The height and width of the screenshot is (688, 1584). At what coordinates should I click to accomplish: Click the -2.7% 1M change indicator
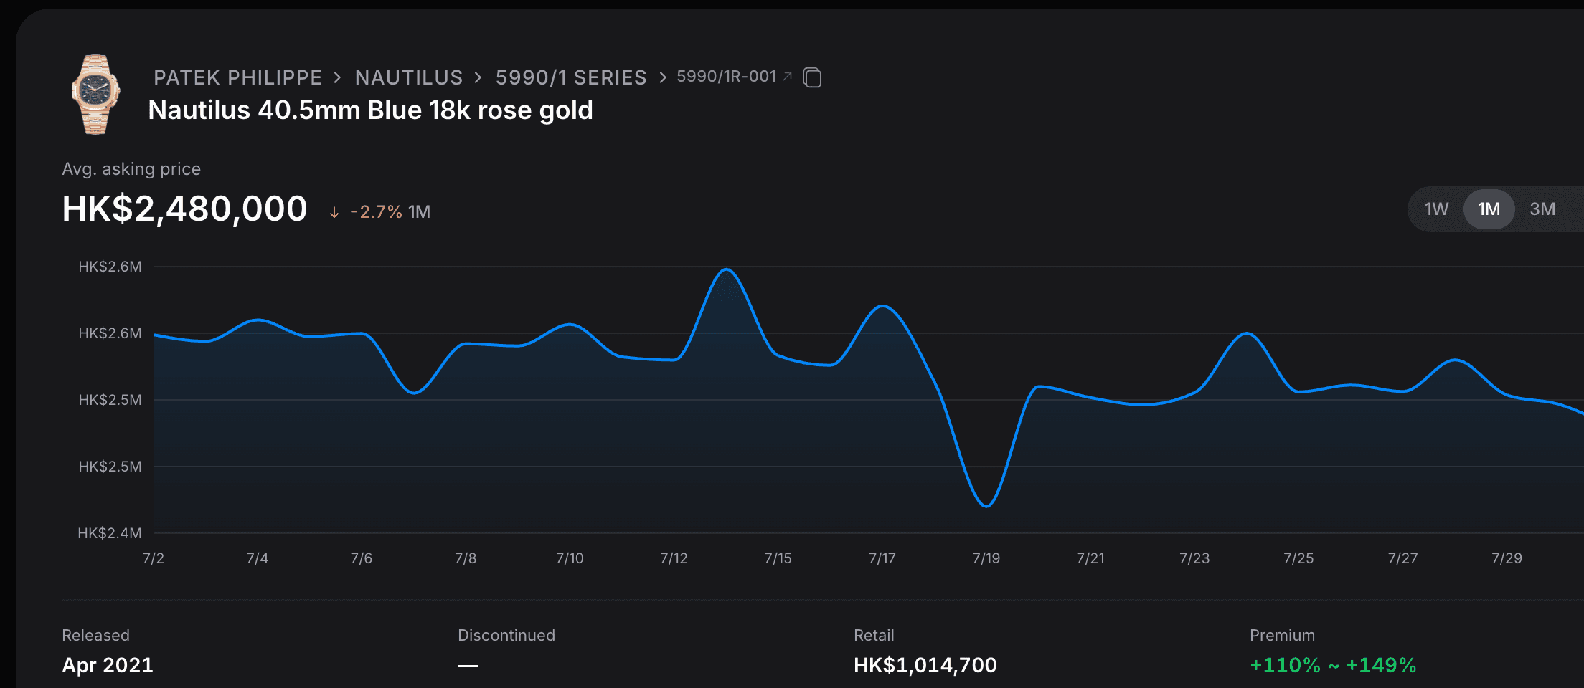[380, 212]
